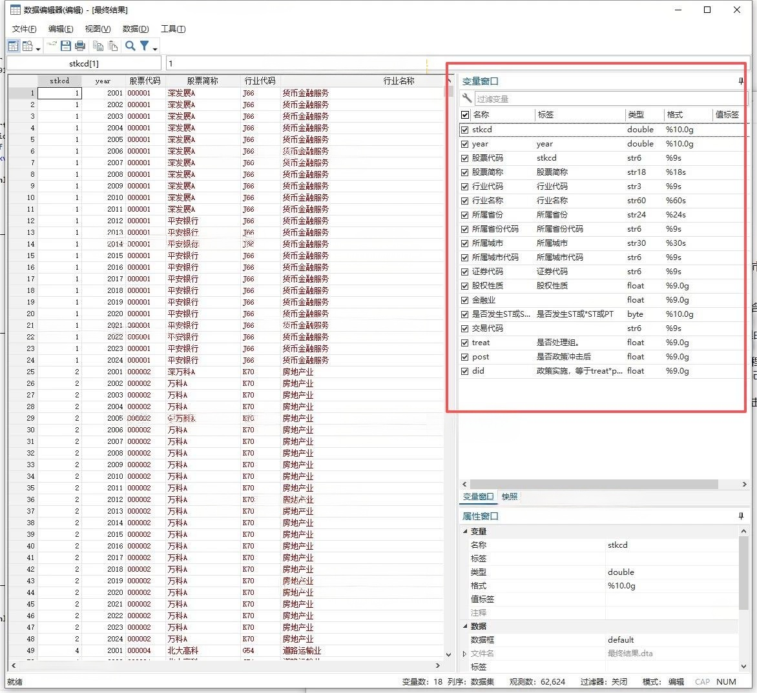Switch to the 快照 tab
The image size is (757, 693).
coord(510,497)
